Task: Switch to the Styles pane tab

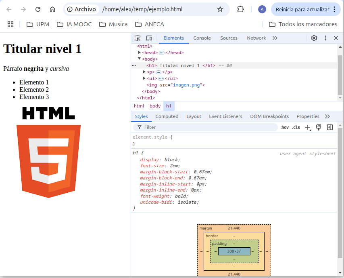Action: point(141,116)
